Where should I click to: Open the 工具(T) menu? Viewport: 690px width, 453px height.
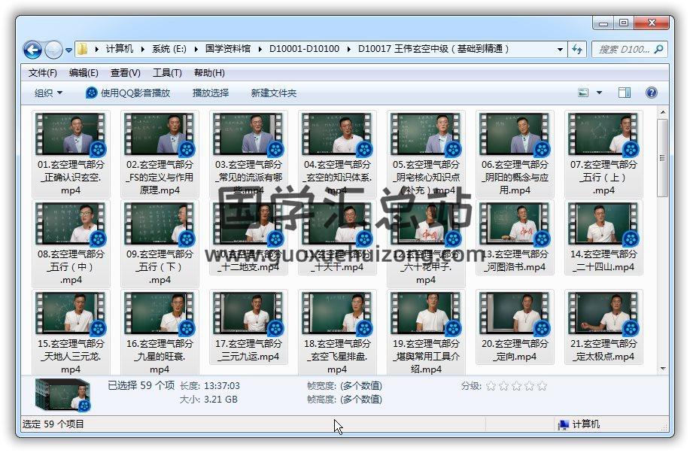[x=167, y=73]
